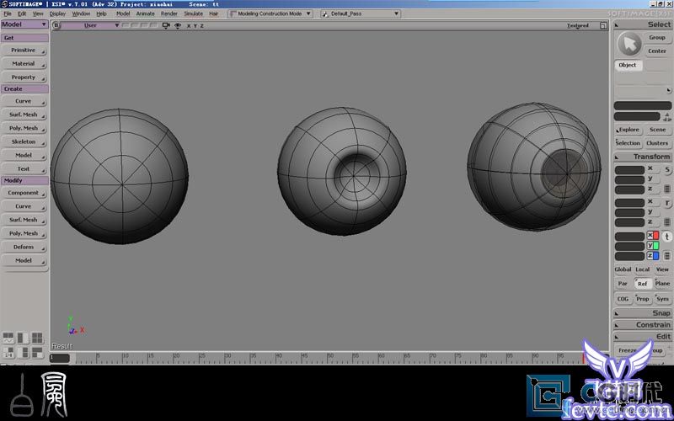This screenshot has height=421, width=674.
Task: Activate the Select arrow tool
Action: (x=629, y=44)
